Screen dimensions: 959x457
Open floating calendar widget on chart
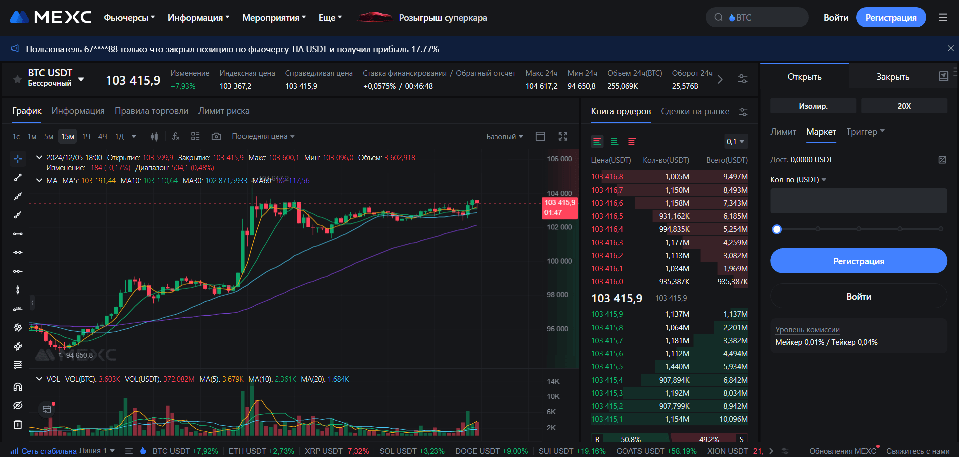pos(47,409)
